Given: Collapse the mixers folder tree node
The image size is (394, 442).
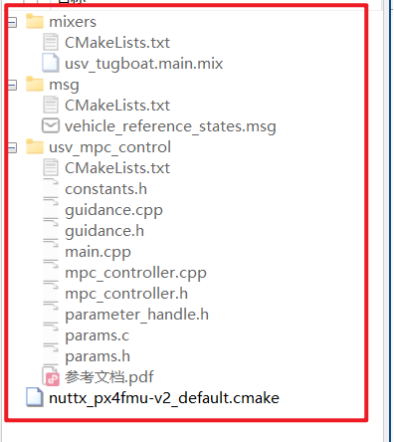Looking at the screenshot, I should [12, 23].
